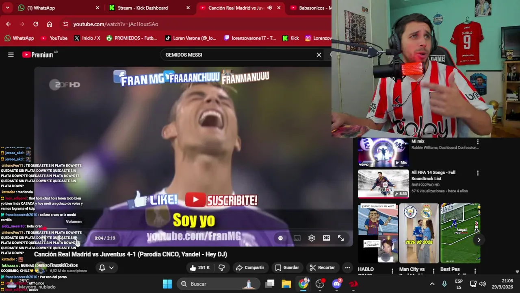Switch to the Stream - Kick Dashboard tab
Image resolution: width=520 pixels, height=293 pixels.
point(149,8)
